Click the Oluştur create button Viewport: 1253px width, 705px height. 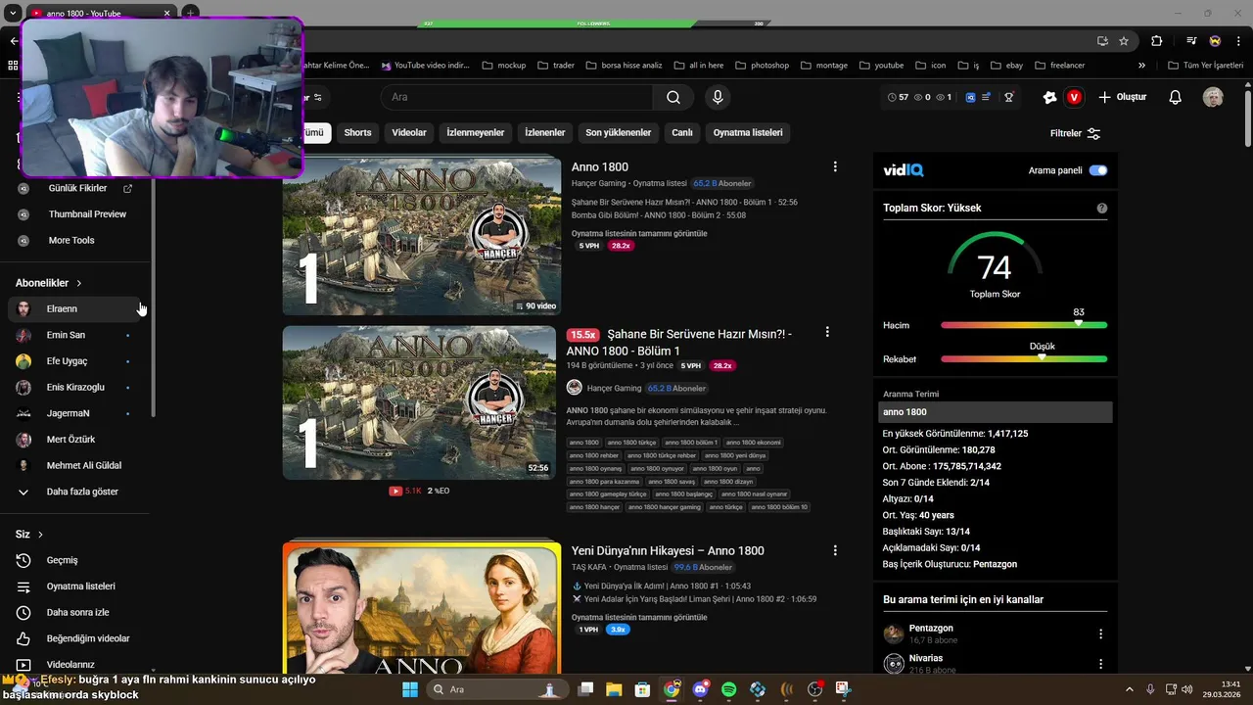point(1122,97)
